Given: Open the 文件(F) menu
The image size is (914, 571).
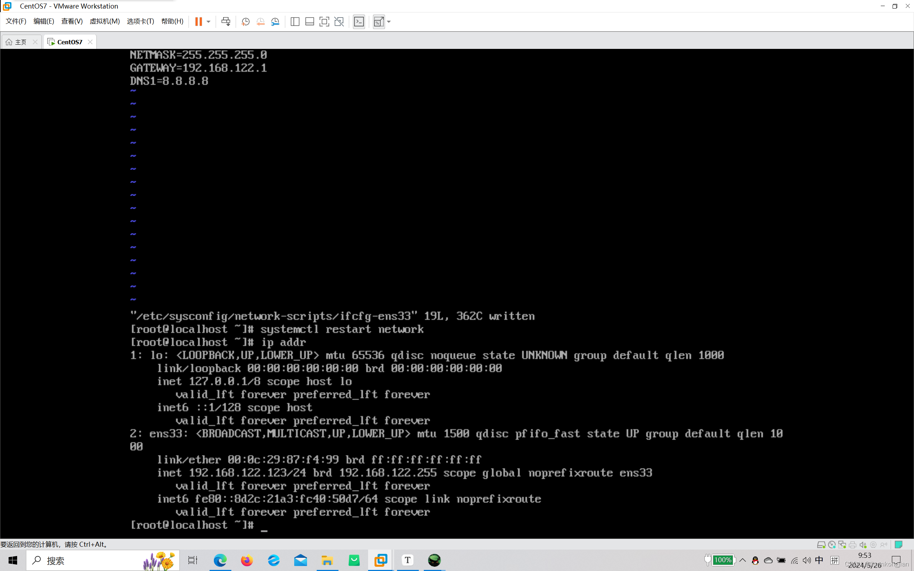Looking at the screenshot, I should 16,21.
